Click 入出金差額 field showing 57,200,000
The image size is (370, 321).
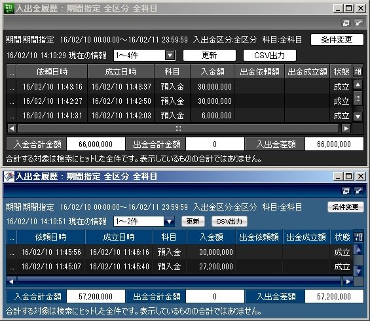click(334, 296)
